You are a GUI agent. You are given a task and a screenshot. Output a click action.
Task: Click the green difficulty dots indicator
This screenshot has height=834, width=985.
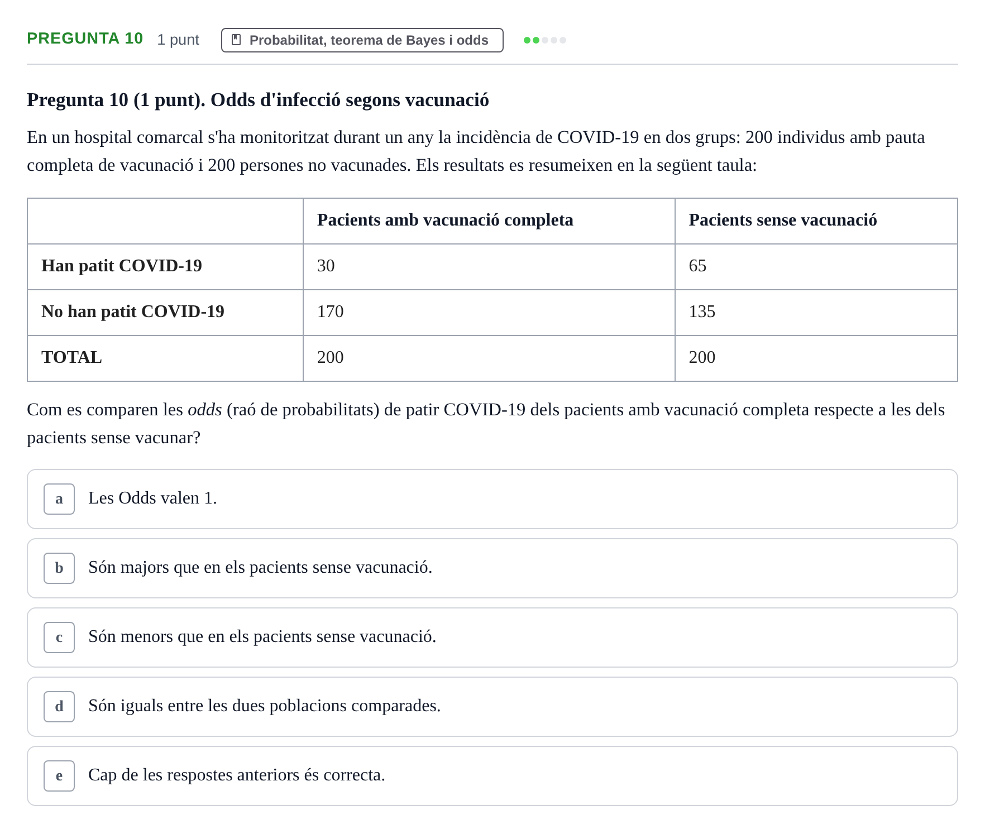click(x=544, y=40)
